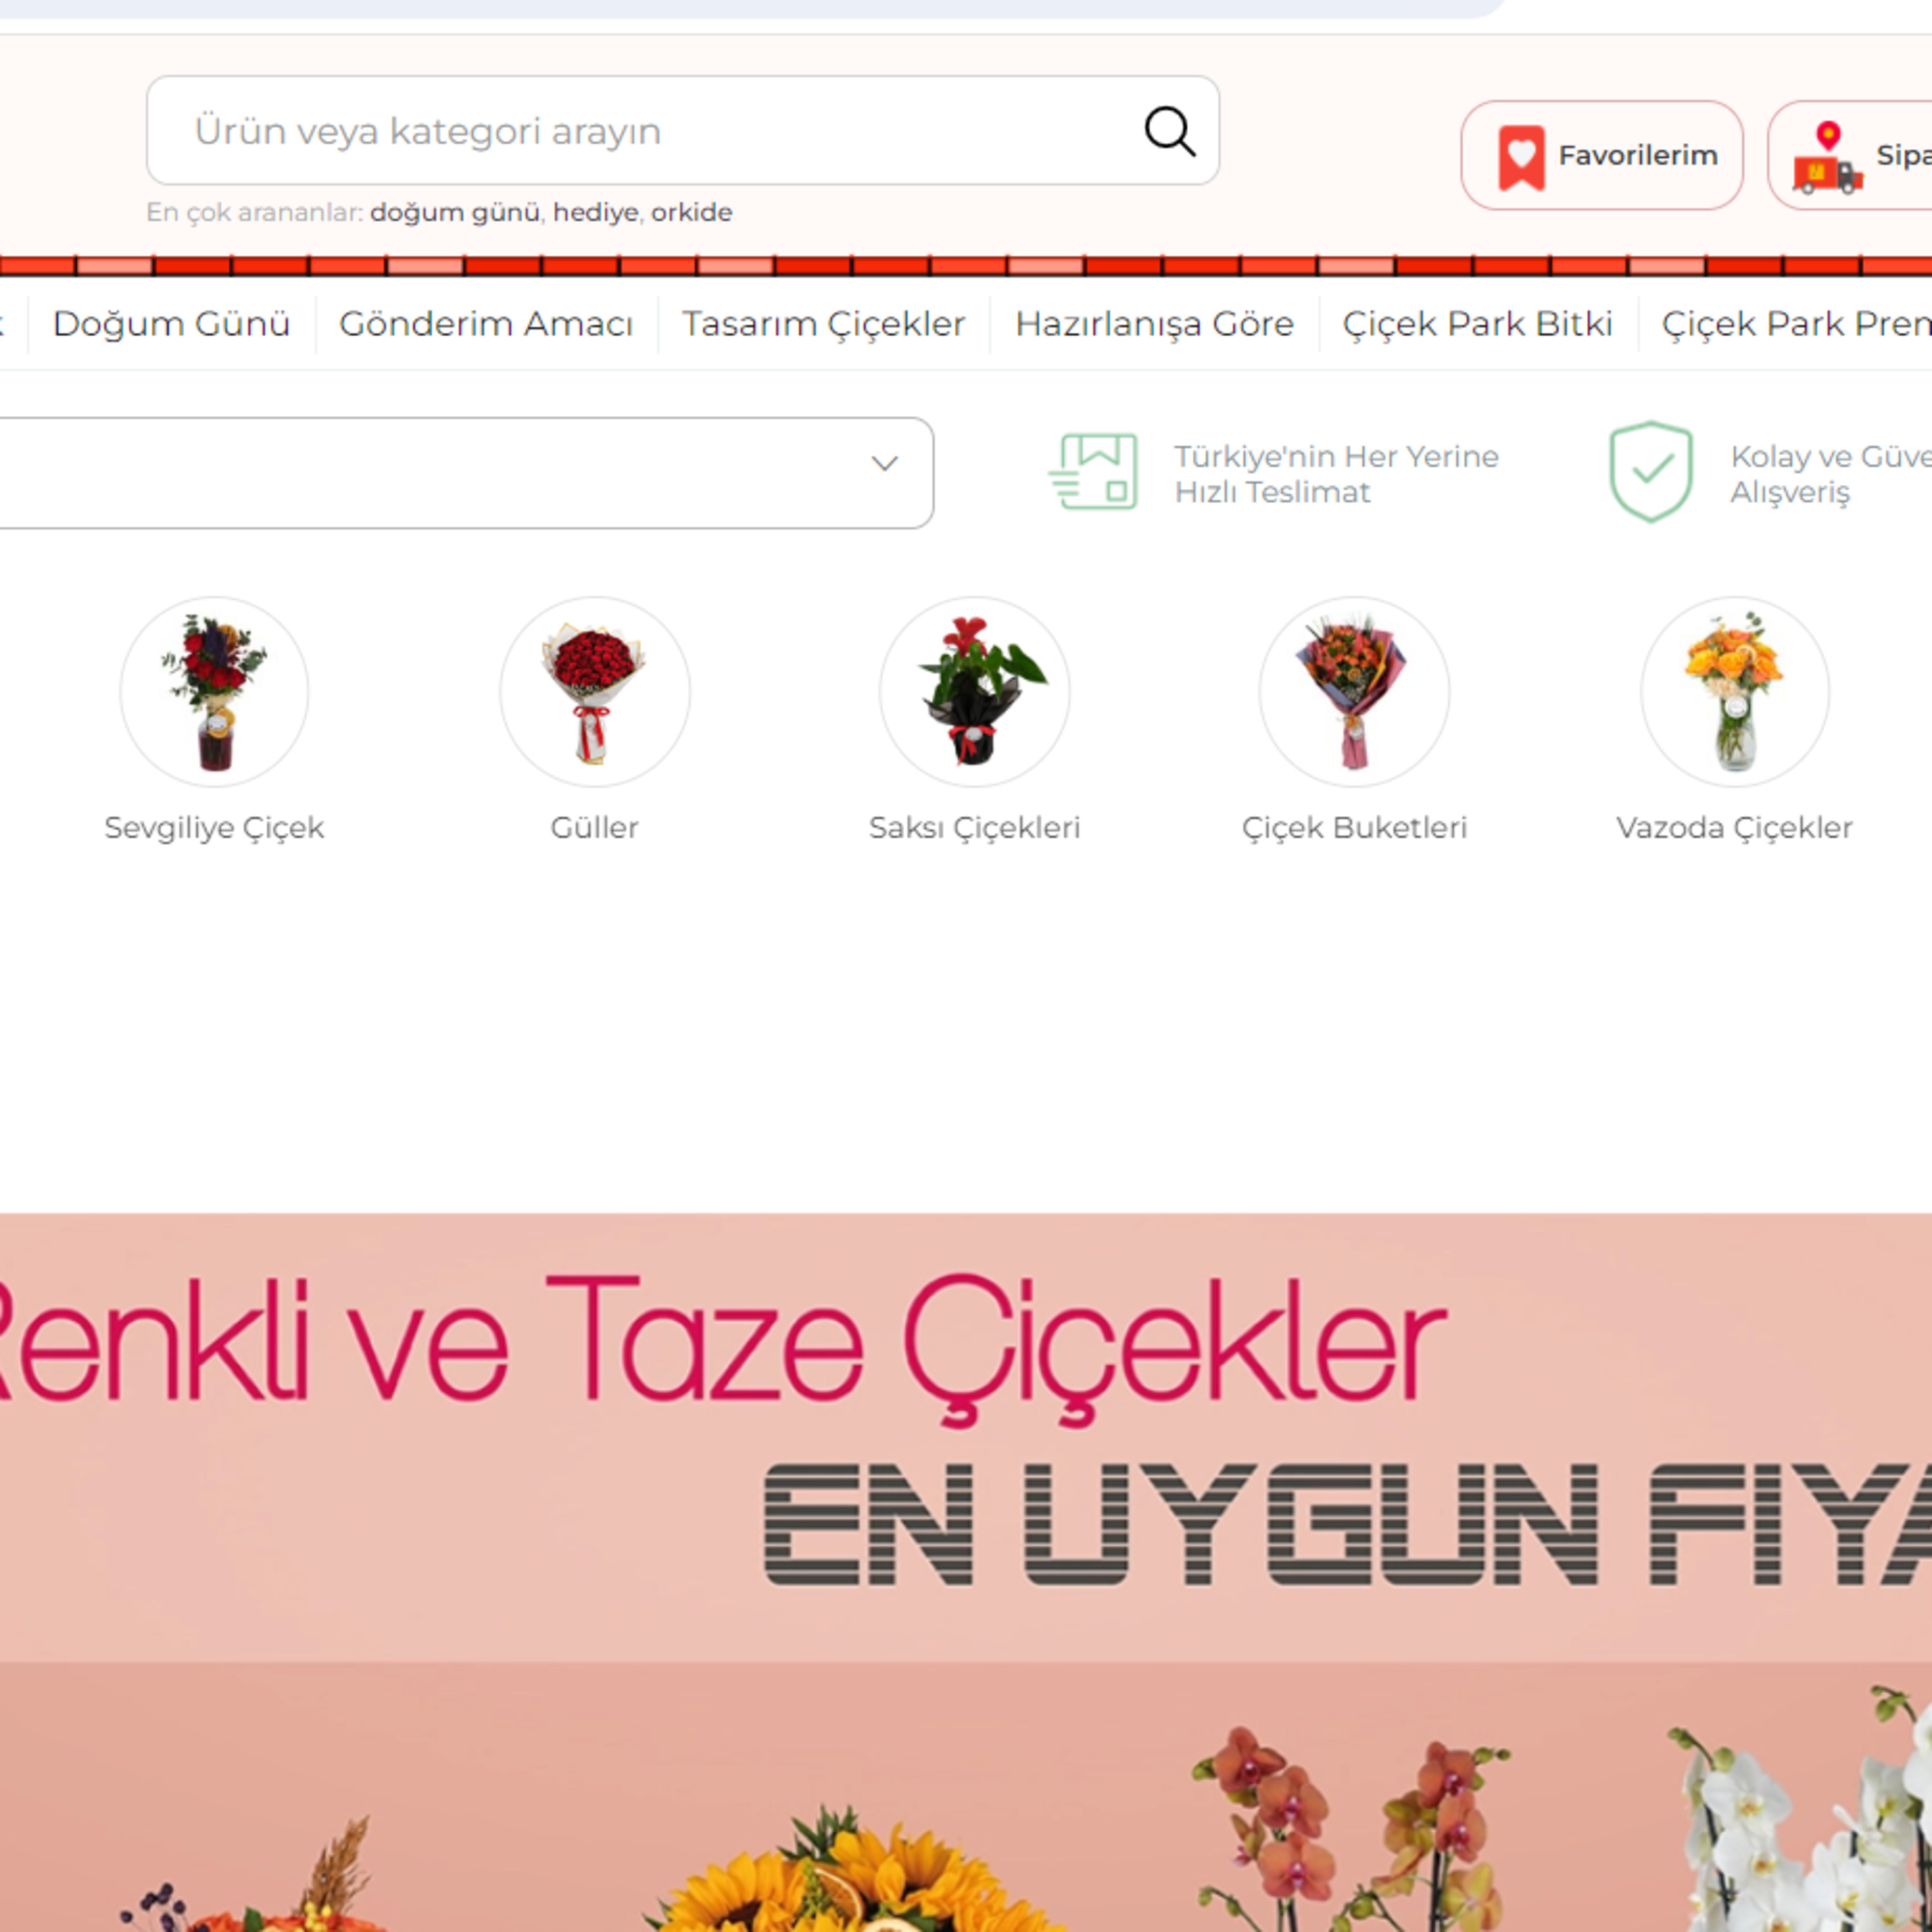
Task: Click the magnifier search icon
Action: tap(1169, 131)
